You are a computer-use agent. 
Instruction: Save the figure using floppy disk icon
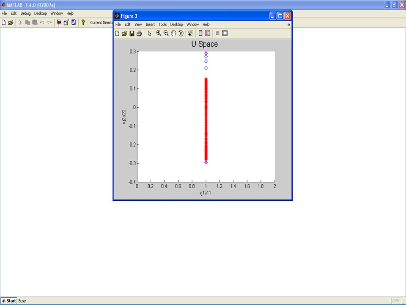coord(132,33)
